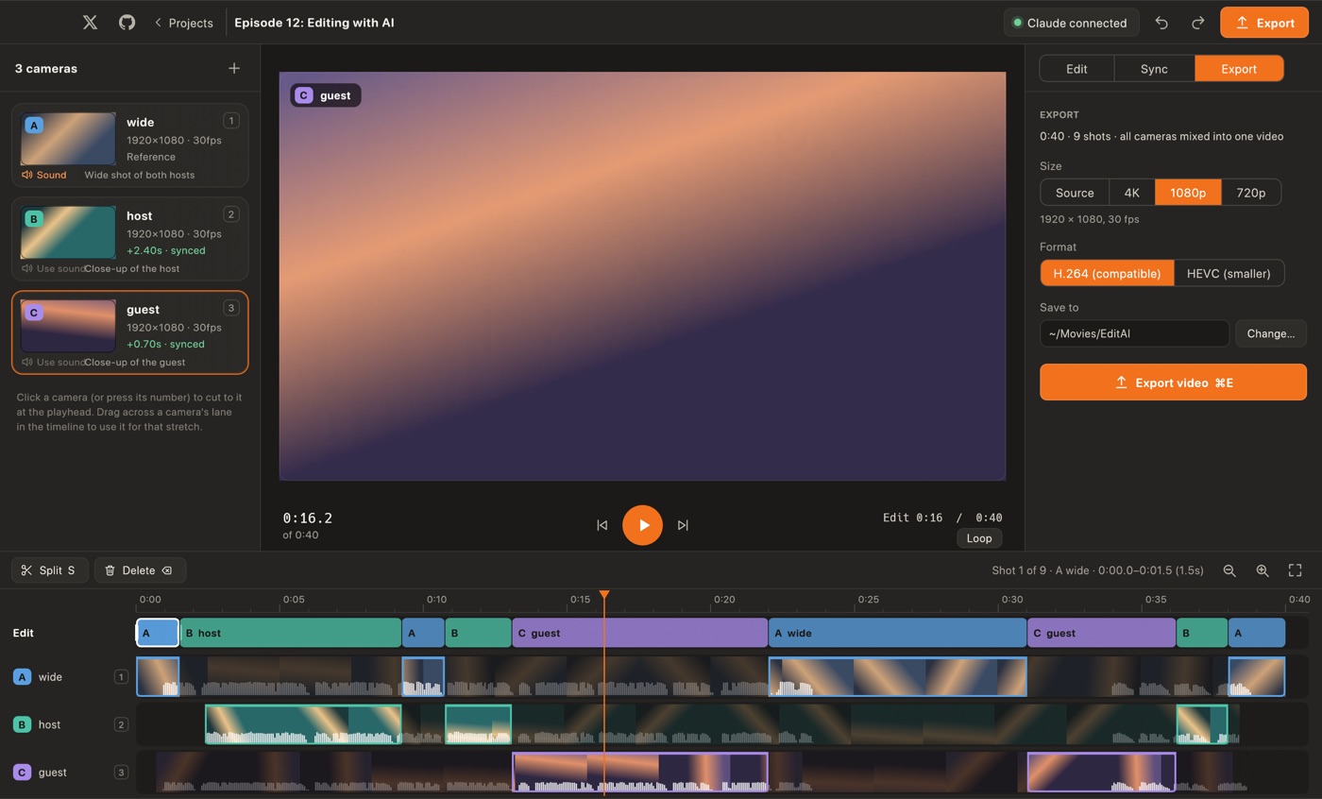Click the Save to path field
The image size is (1322, 799).
click(x=1134, y=333)
